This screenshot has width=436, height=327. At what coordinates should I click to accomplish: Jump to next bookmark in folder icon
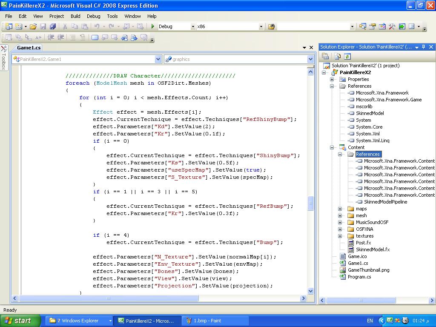[x=134, y=37]
